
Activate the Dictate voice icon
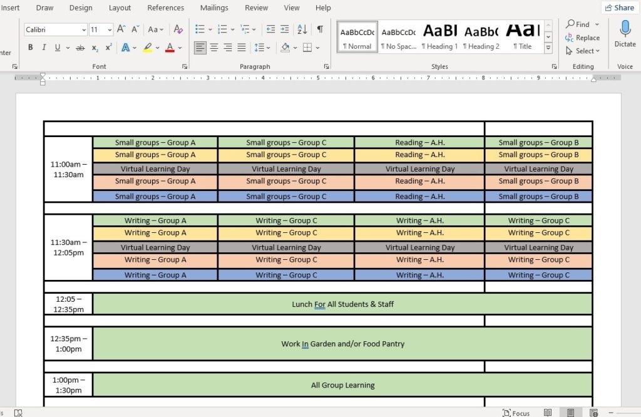625,31
